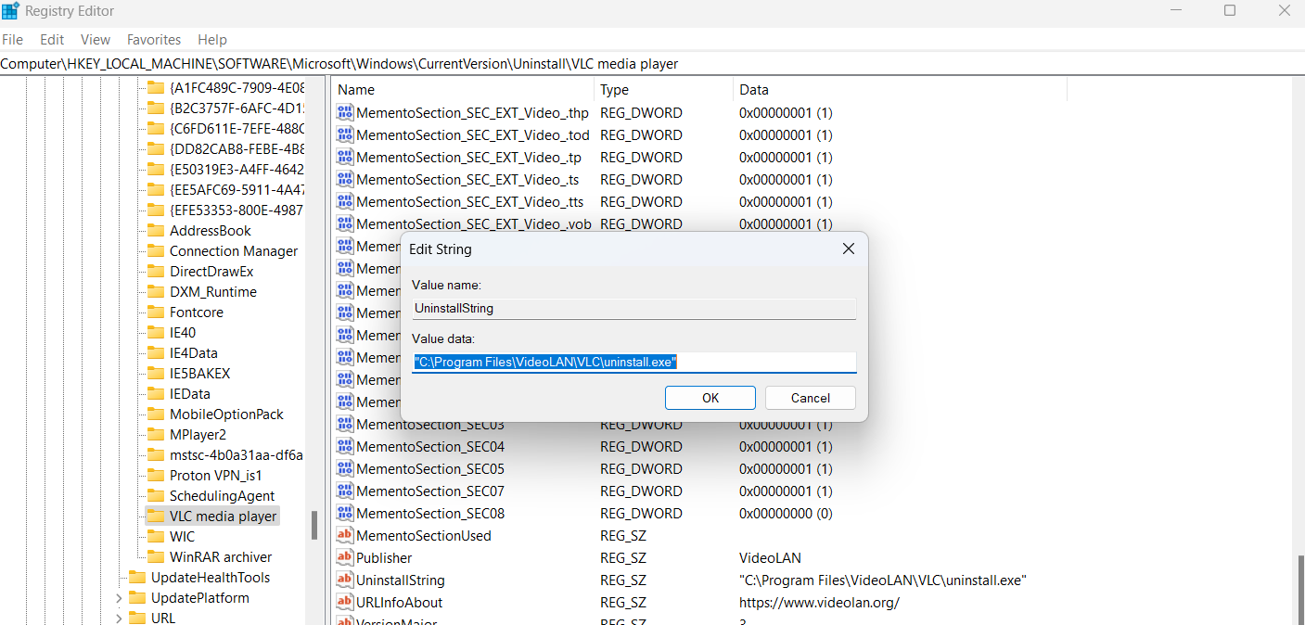The image size is (1305, 625).
Task: Click Cancel in Edit String dialog
Action: tap(811, 398)
